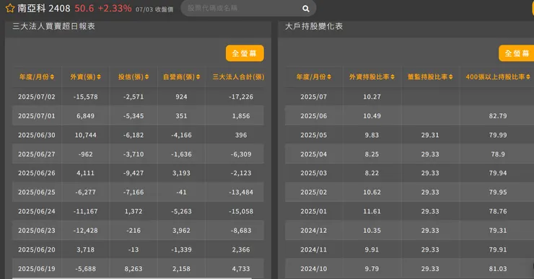Screen dimensions: 534x279
Task: Select row dated 2025/06/19
Action: (x=138, y=268)
